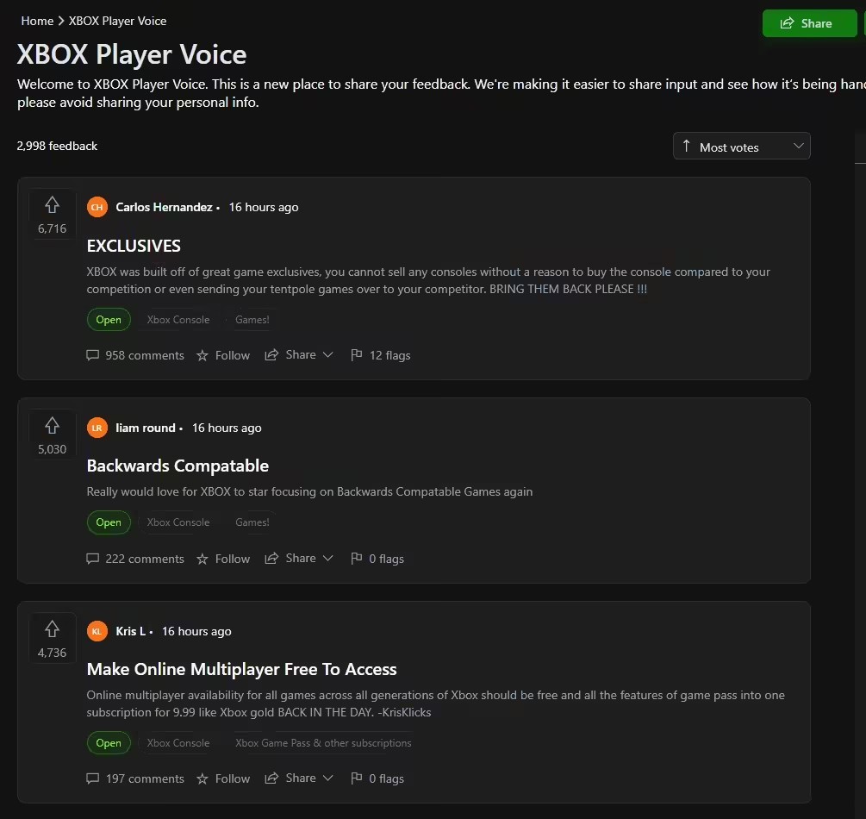Click 12 flags on EXCLUSIVES post
The height and width of the screenshot is (819, 866).
(x=390, y=355)
